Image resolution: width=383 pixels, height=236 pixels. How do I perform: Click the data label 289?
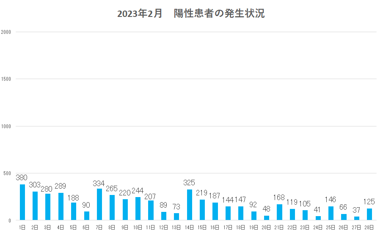[61, 186]
